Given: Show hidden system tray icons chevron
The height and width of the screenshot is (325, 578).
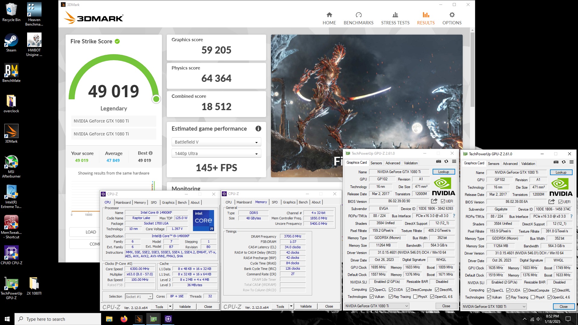Looking at the screenshot, I should pyautogui.click(x=524, y=319).
